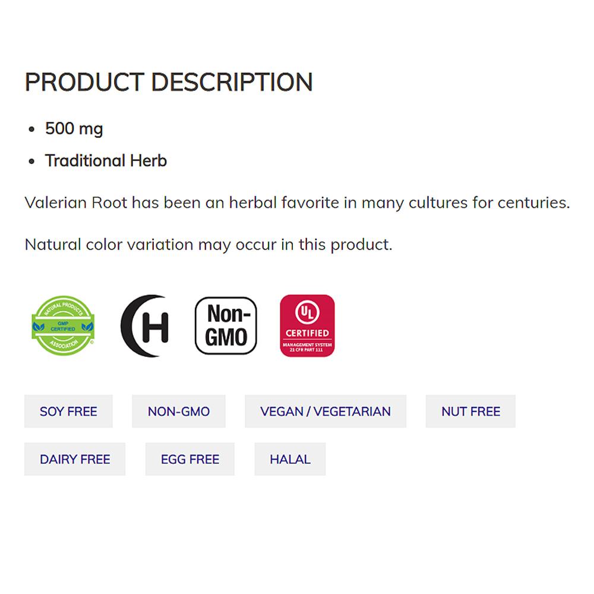Click the bullet dot before '500 mg'

[32, 129]
